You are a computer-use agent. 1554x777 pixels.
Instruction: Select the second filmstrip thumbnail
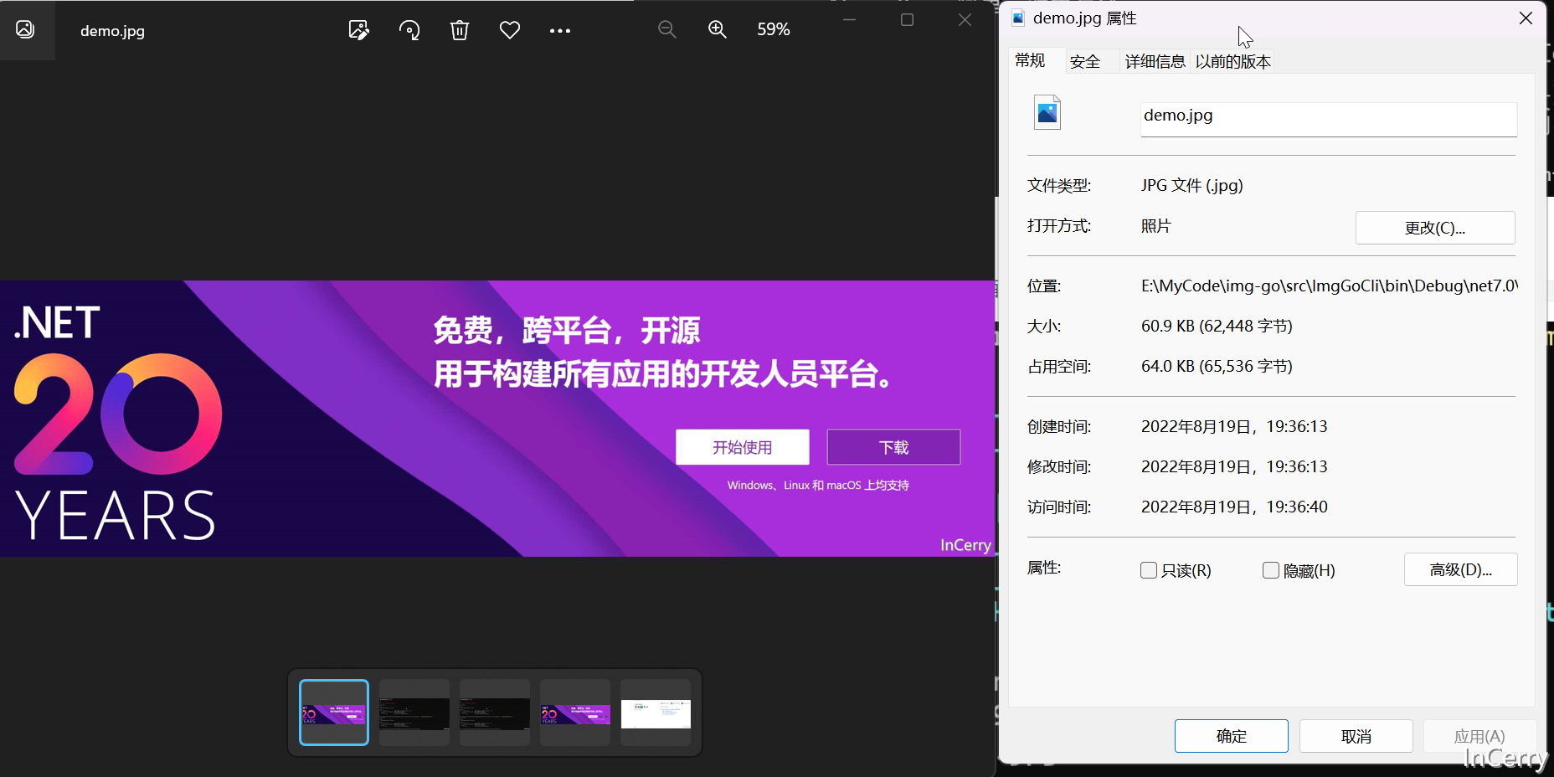(414, 713)
